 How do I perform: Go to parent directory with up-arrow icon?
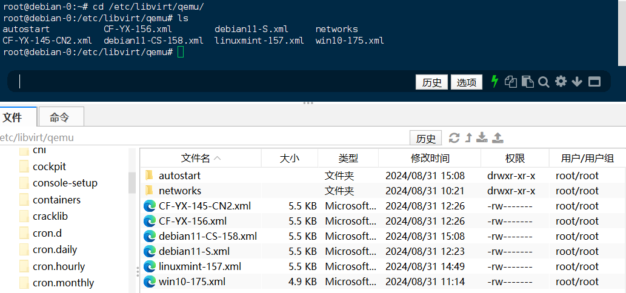(468, 138)
